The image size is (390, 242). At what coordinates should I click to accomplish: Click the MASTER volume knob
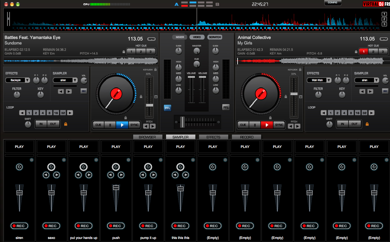(x=197, y=51)
